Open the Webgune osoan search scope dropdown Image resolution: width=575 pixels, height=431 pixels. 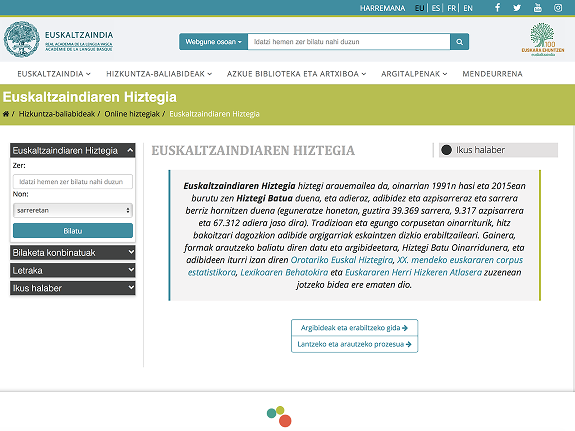point(213,42)
